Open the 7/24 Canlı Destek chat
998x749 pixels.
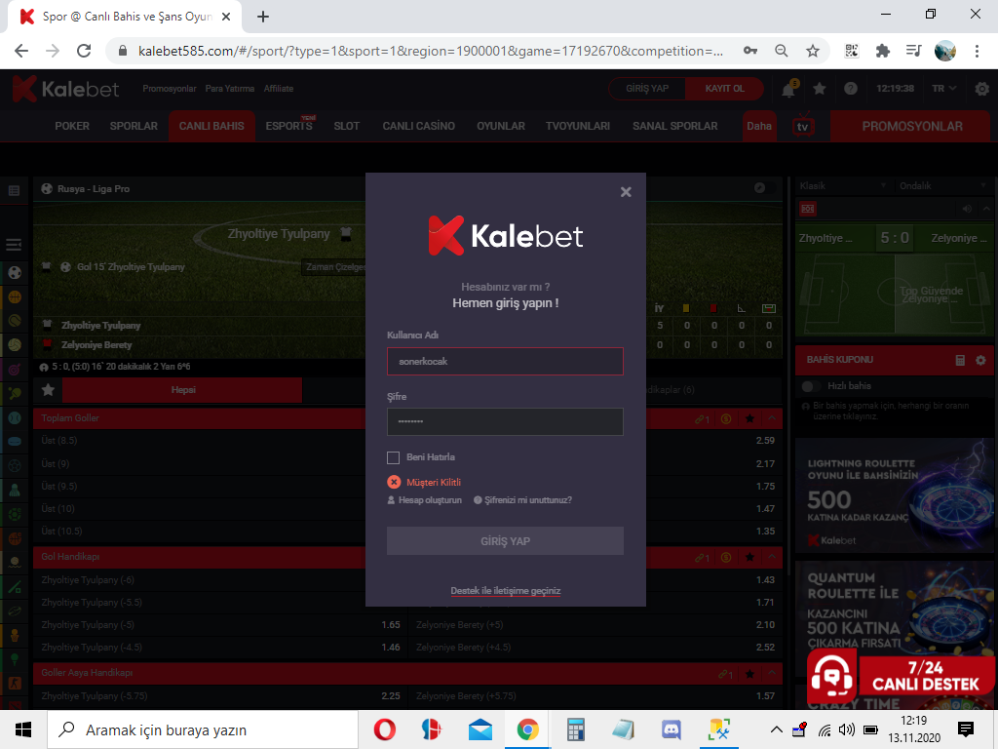coord(900,676)
